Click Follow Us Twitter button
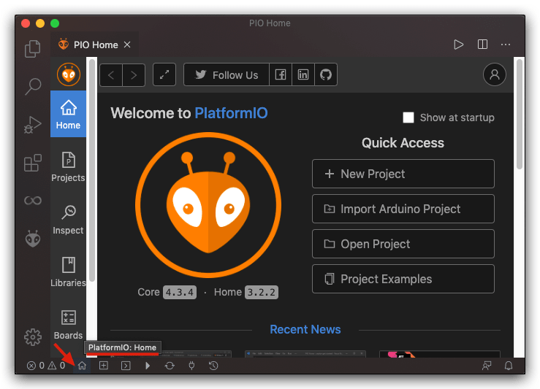The image size is (540, 389). (x=227, y=74)
